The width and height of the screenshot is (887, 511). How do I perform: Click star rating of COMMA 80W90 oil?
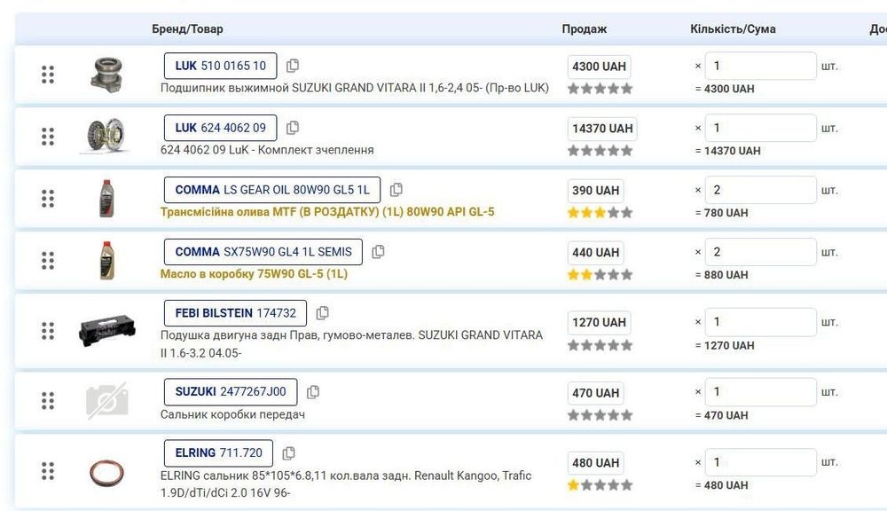tap(600, 213)
